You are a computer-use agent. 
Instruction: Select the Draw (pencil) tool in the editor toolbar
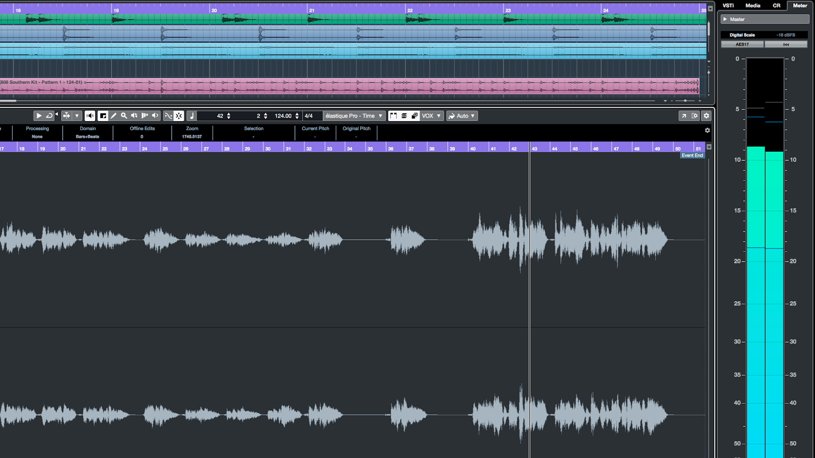114,116
